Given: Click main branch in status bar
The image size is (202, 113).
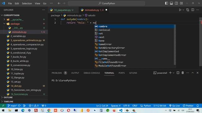Looking at the screenshot, I should click(12, 106).
